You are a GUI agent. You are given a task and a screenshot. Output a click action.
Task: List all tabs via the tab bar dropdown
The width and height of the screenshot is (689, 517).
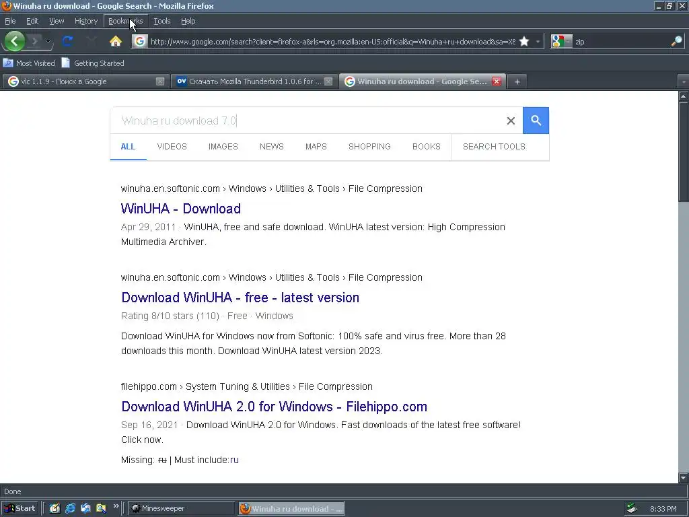tap(684, 81)
